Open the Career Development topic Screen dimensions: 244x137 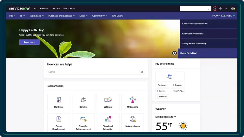[59, 123]
